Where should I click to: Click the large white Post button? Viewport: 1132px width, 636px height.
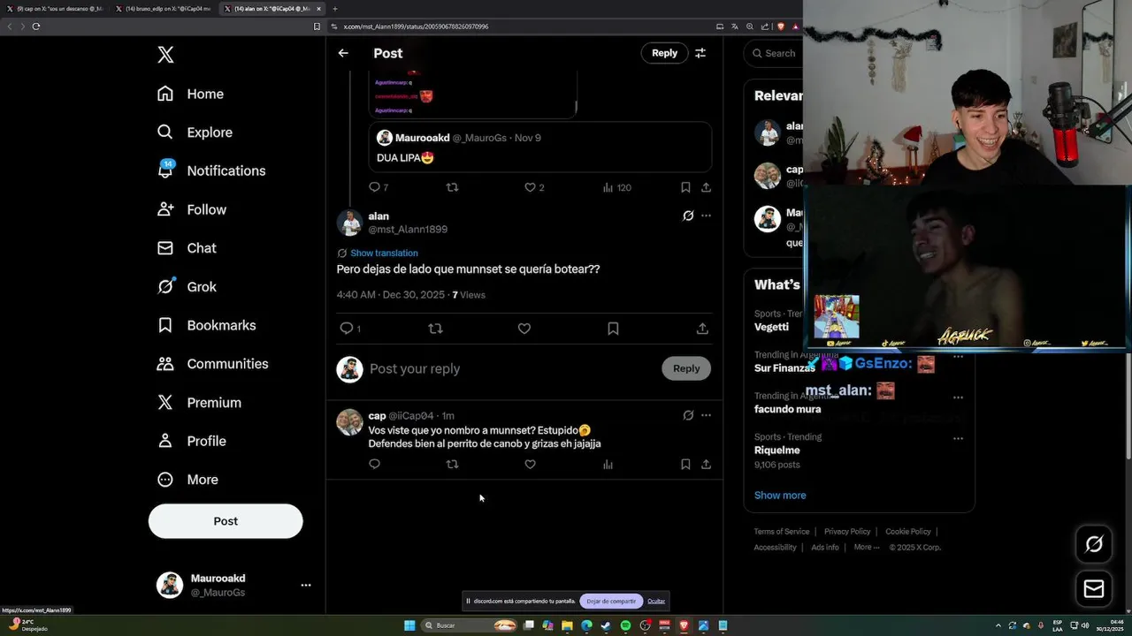226,521
